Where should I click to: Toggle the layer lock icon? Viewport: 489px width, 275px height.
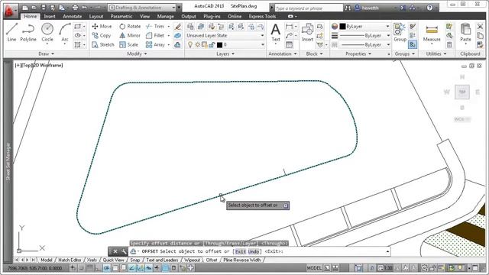(x=212, y=45)
